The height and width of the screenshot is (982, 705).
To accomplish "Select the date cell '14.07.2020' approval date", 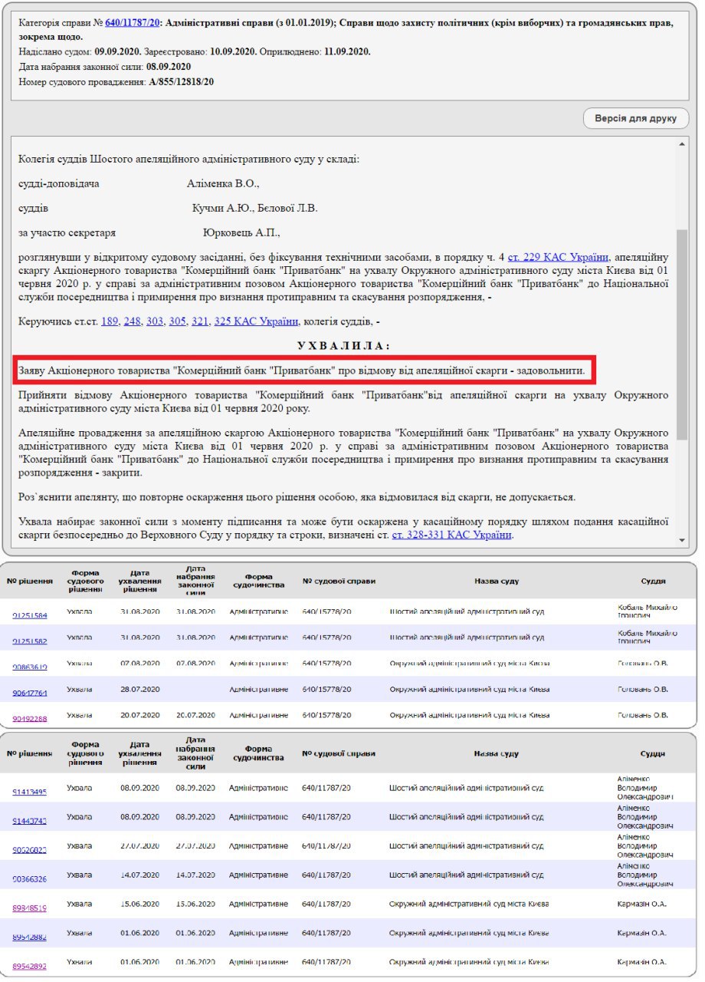I will coord(139,875).
